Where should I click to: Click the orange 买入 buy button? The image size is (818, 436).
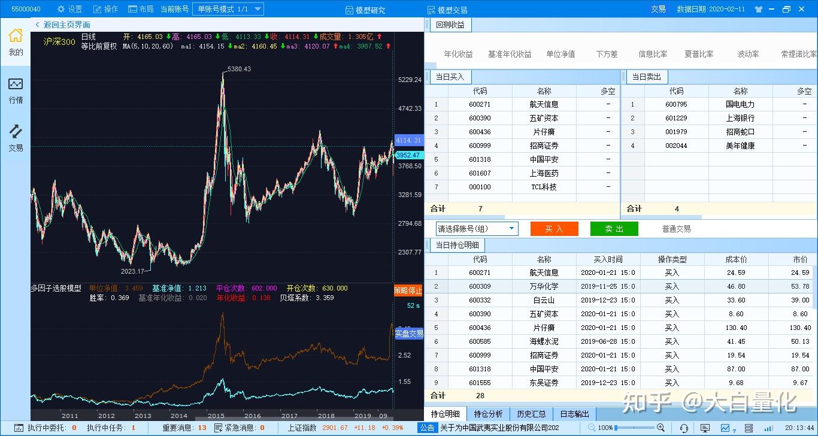click(x=554, y=228)
